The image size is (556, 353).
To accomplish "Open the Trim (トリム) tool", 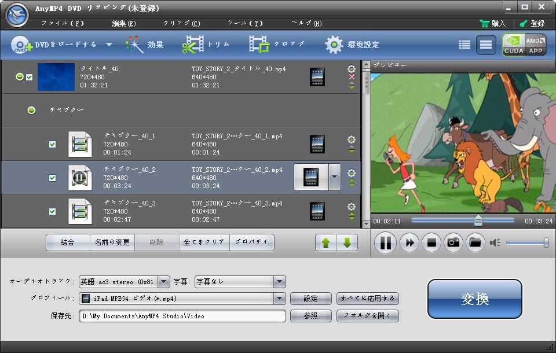I will [206, 45].
